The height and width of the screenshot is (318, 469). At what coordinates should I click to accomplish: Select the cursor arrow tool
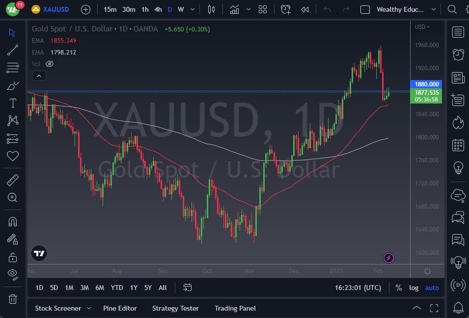click(x=12, y=32)
